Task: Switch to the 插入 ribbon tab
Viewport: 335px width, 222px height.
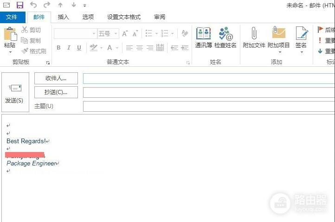Action: (63, 17)
